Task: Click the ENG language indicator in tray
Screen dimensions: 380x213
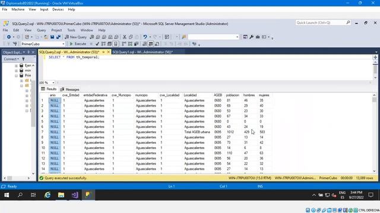Action: 342,193
